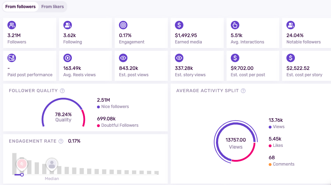331x185 pixels.
Task: Click the Est. cost per post icon
Action: coord(235,58)
